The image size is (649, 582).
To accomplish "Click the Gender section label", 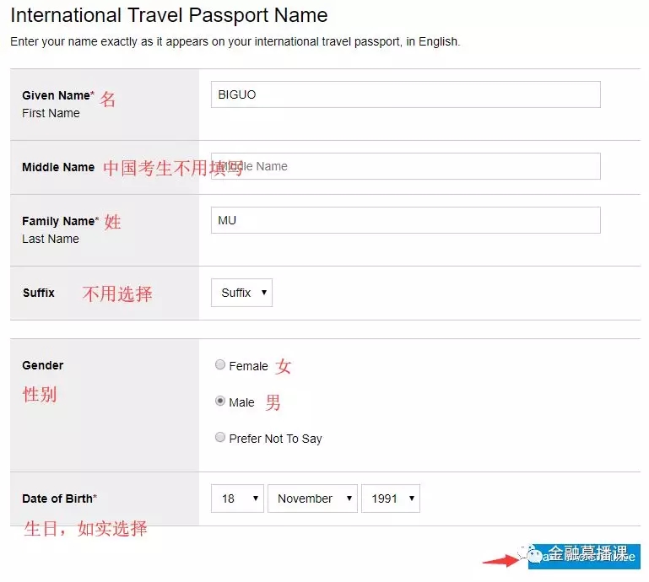I will tap(43, 365).
